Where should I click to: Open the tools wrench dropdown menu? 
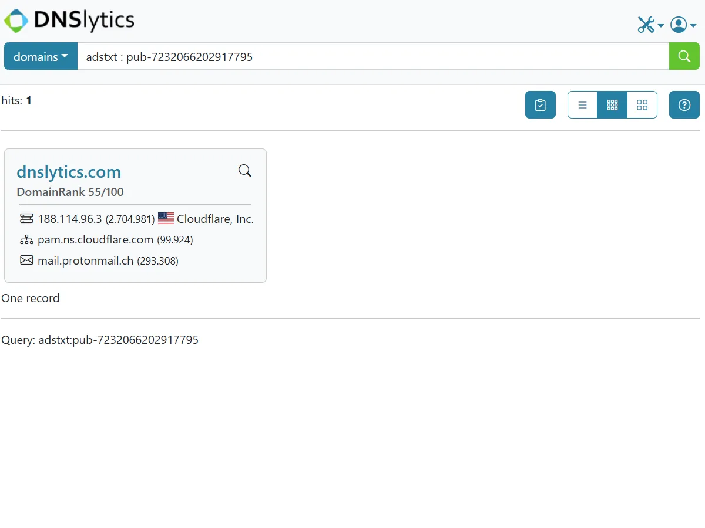pos(650,25)
